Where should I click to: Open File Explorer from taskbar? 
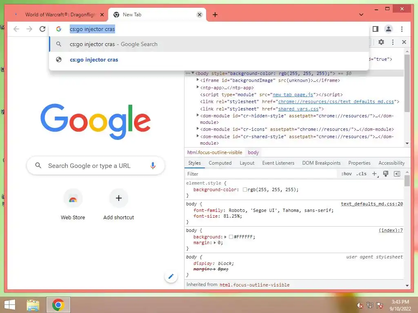[33, 305]
